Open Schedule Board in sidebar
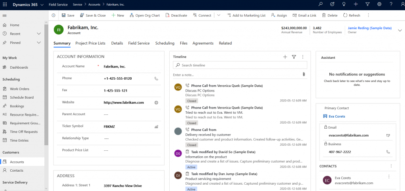 click(22, 97)
